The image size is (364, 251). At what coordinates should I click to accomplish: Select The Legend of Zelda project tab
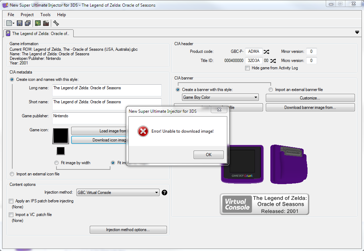coord(39,33)
